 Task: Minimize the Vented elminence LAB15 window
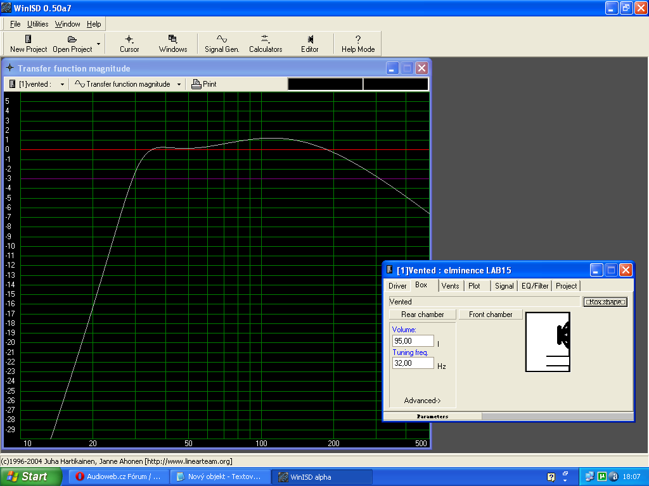[596, 270]
